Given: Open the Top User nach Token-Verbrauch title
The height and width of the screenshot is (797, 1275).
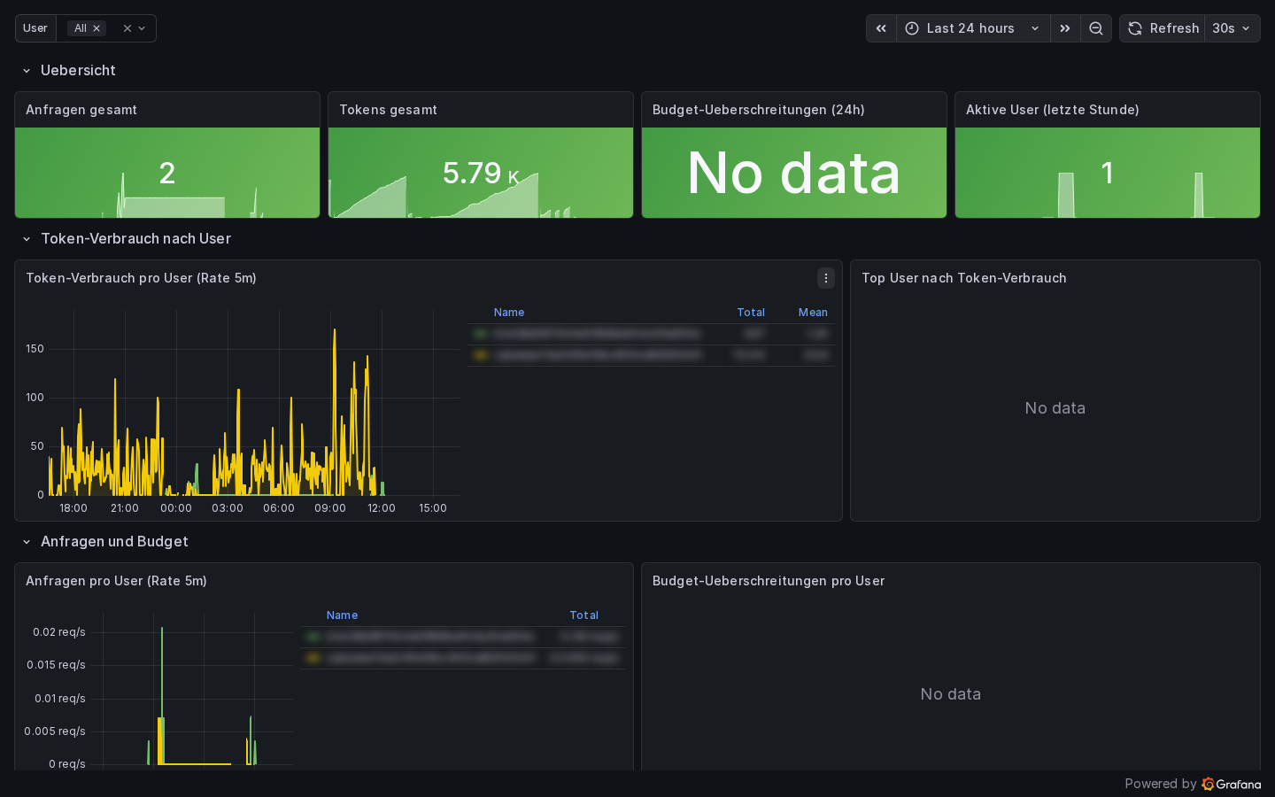Looking at the screenshot, I should (964, 278).
